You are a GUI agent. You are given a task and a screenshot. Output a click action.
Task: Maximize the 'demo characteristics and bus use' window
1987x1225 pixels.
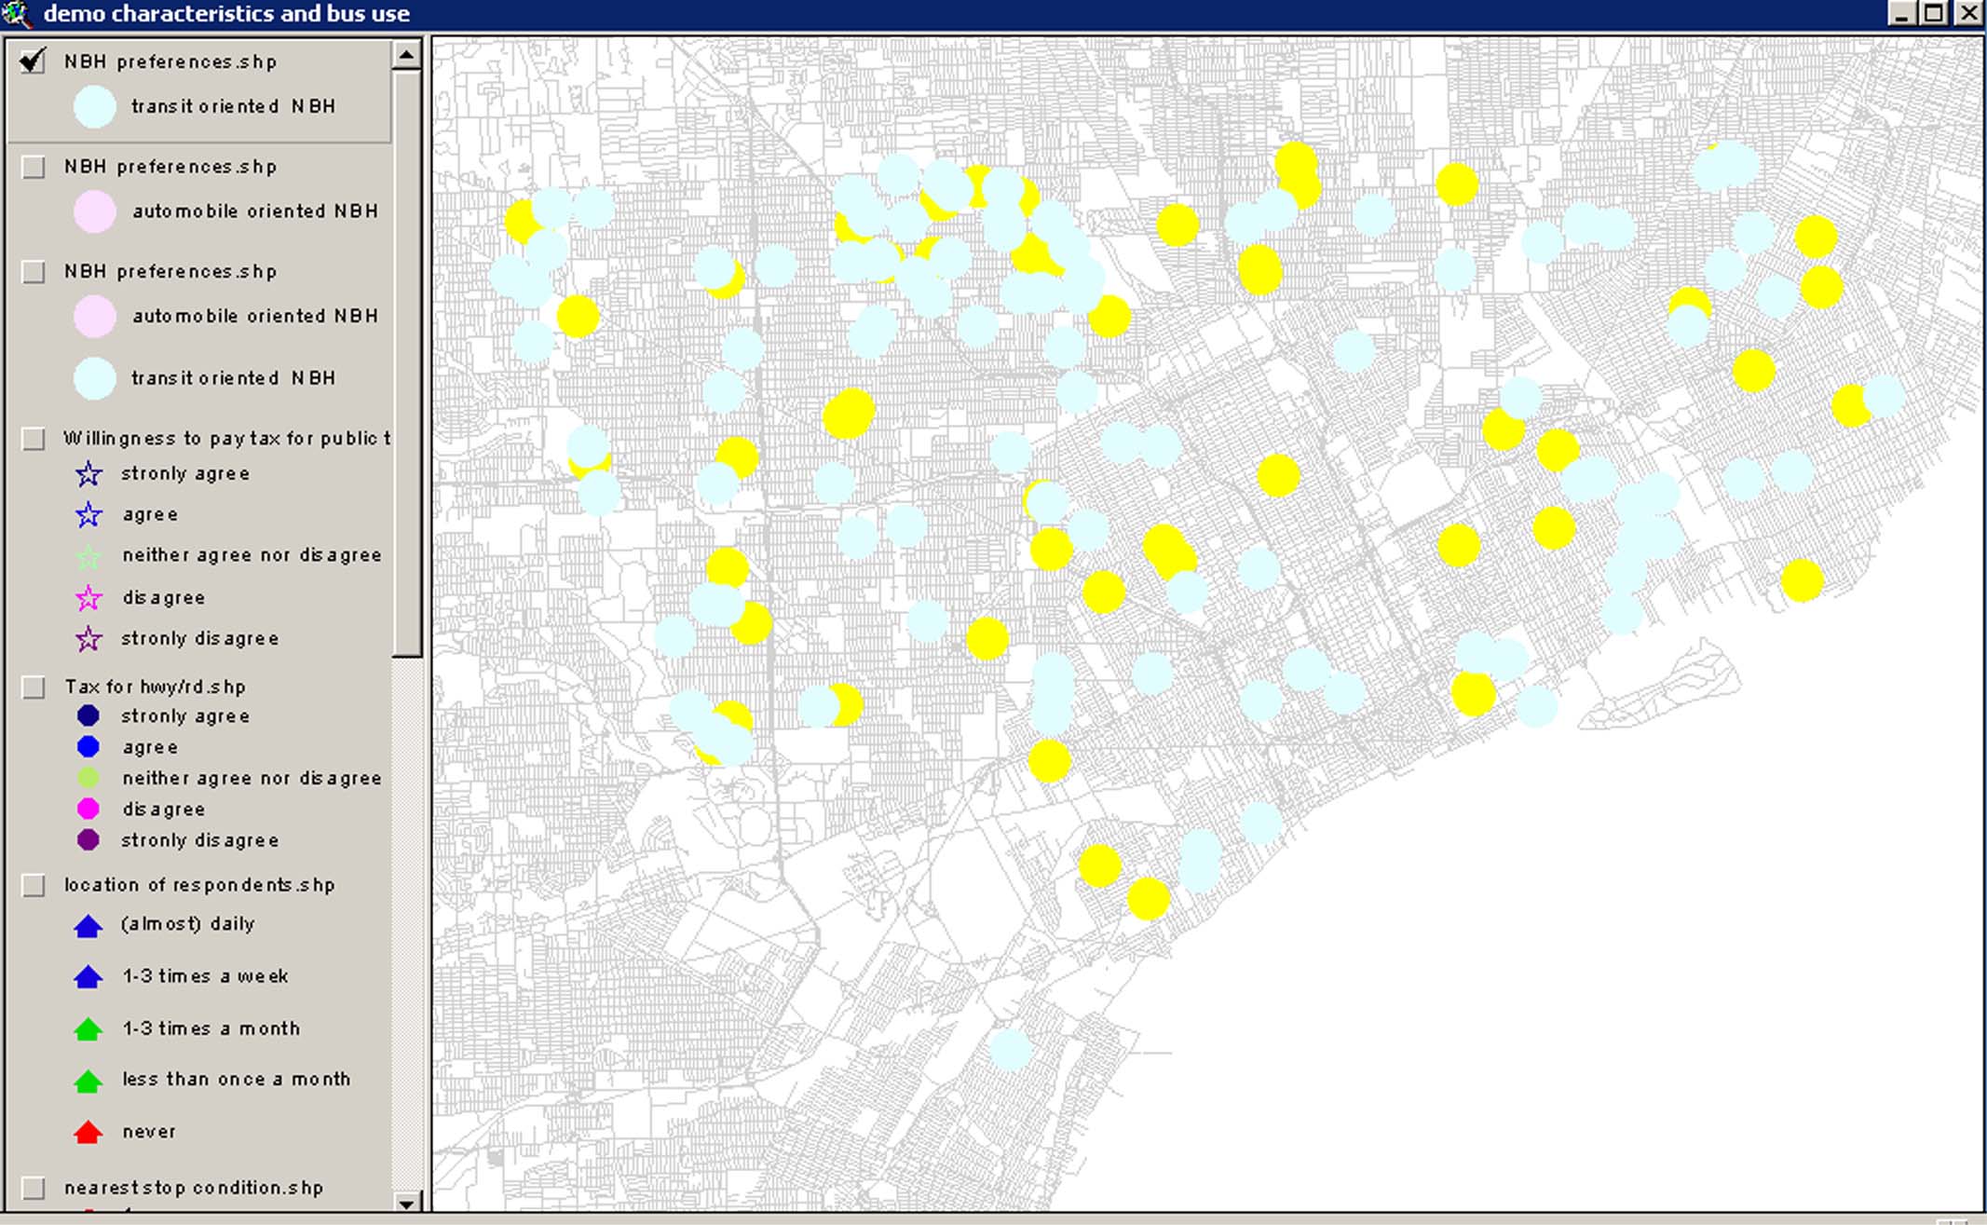point(1933,13)
